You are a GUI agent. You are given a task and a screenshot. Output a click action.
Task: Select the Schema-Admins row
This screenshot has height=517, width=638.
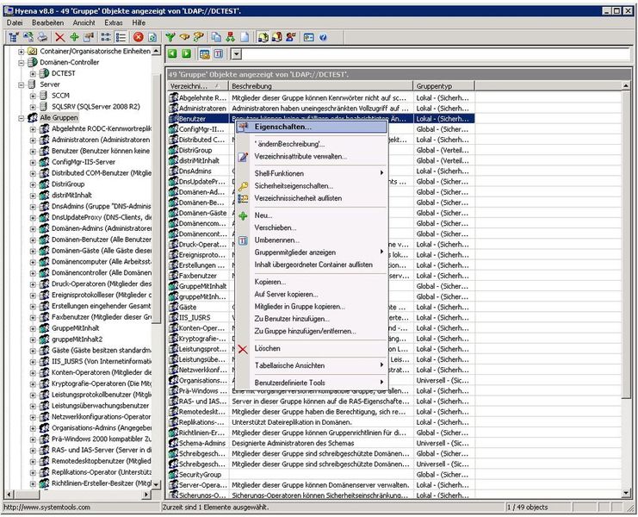320,443
